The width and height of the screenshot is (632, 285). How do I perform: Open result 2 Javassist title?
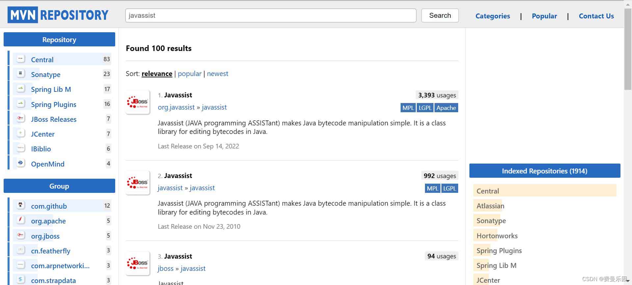178,176
